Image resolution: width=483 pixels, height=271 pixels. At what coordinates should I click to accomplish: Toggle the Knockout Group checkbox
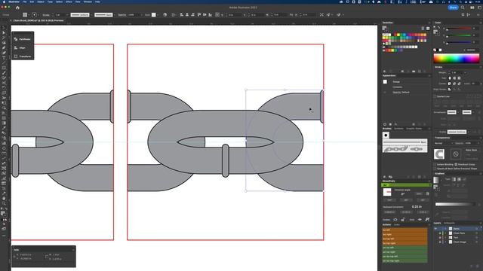[x=456, y=165]
